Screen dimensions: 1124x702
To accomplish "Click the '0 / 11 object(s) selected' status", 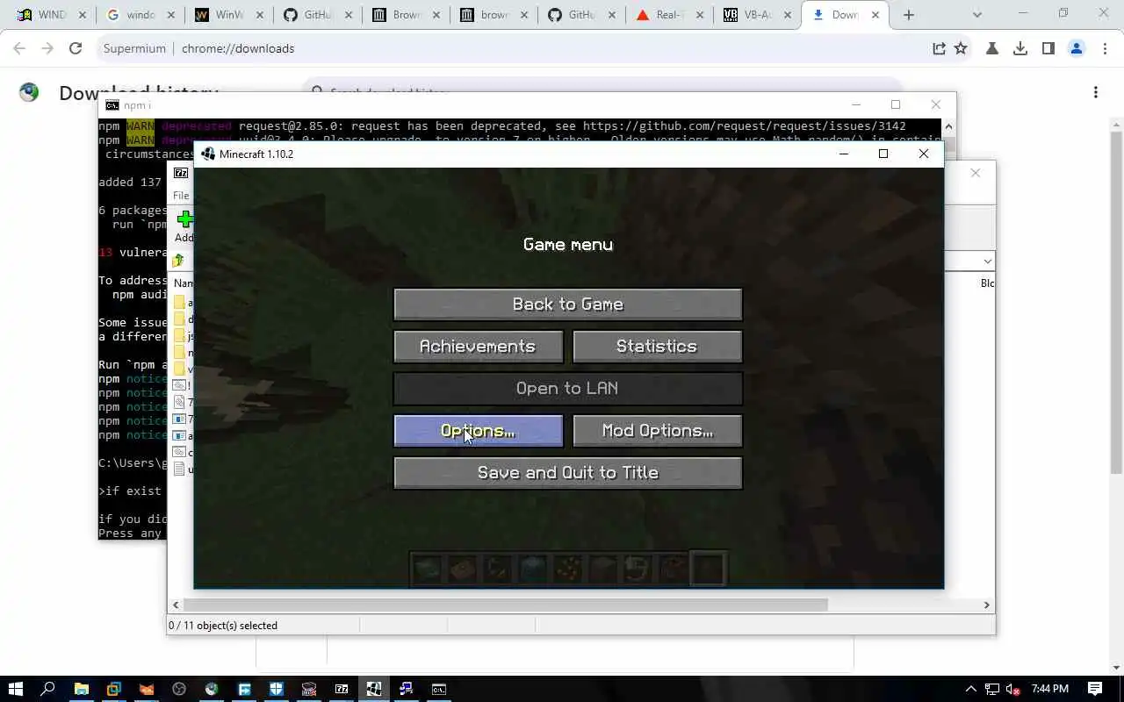I will [225, 626].
